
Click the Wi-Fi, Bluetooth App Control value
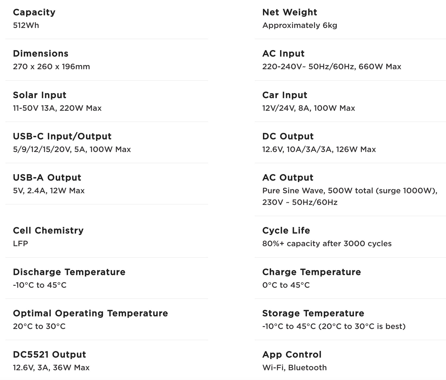(x=294, y=368)
